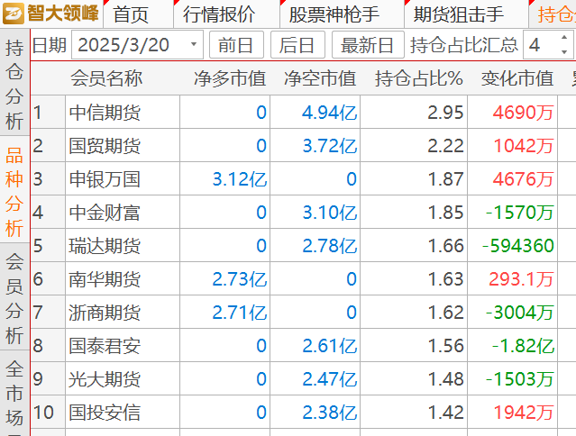Viewport: 576px width, 436px height.
Task: Click the 4.94亿 net short value
Action: click(x=330, y=113)
